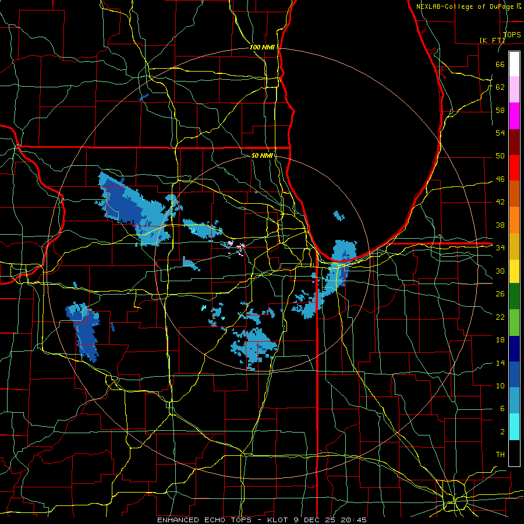Select the 18 legend value
The width and height of the screenshot is (524, 524).
(500, 340)
